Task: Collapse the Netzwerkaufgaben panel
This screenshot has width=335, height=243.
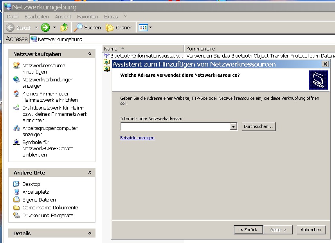Action: [x=90, y=54]
